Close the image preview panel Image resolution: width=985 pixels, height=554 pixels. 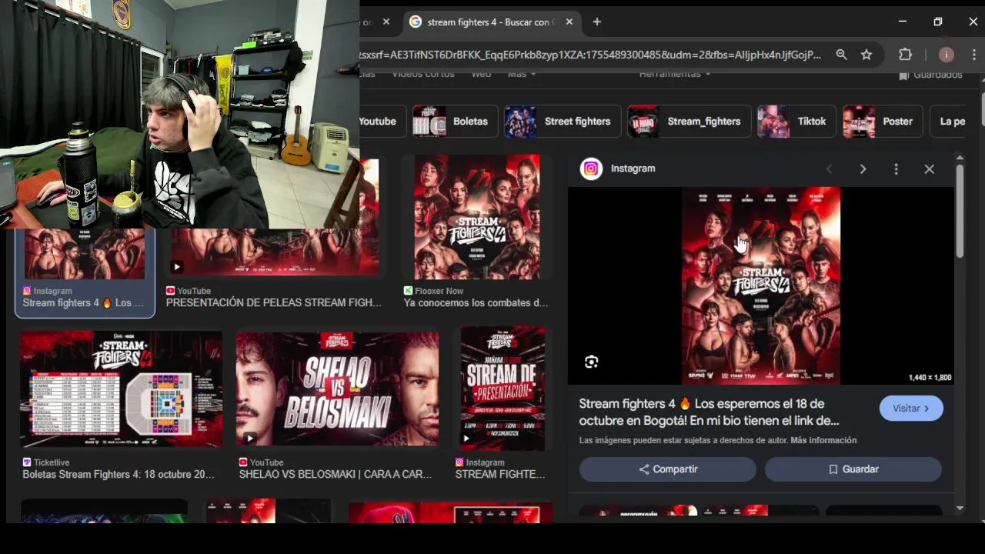[930, 169]
